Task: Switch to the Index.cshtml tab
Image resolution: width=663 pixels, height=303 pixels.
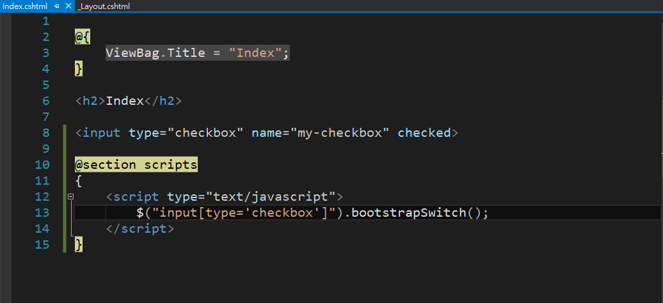Action: 24,6
